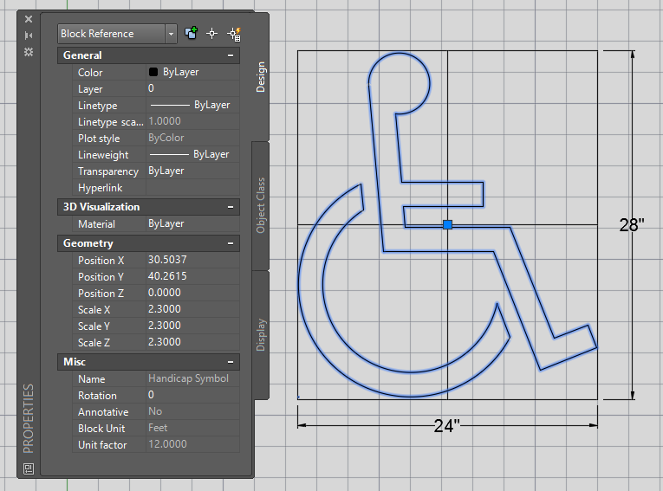Click the Select Objects icon
Screen dimensions: 663x491
click(211, 34)
